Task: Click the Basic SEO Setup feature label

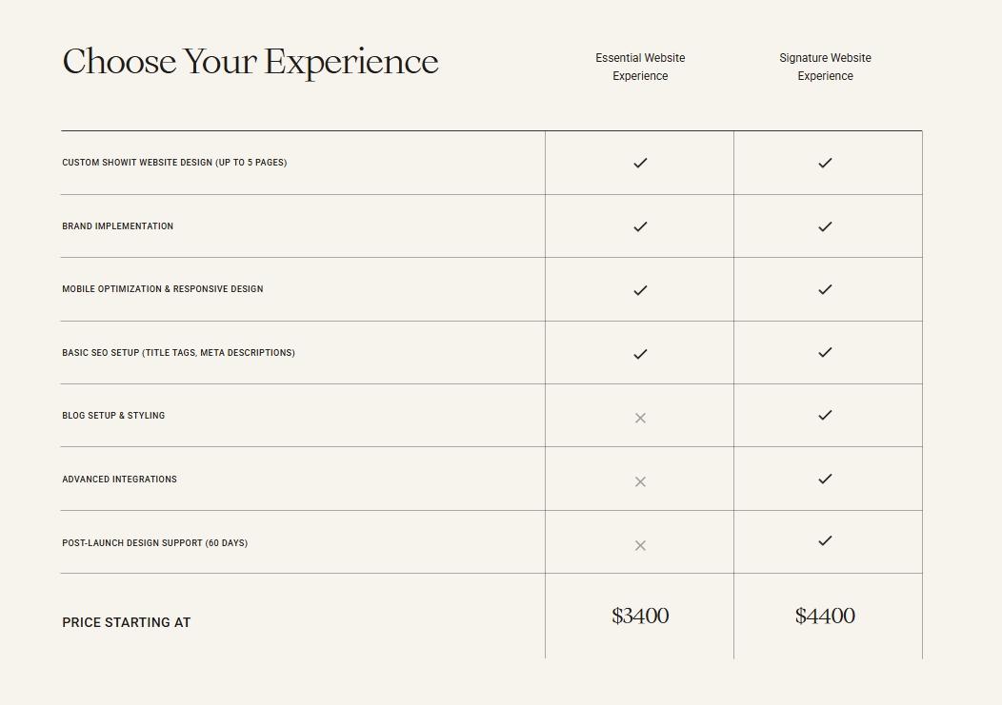Action: coord(178,353)
